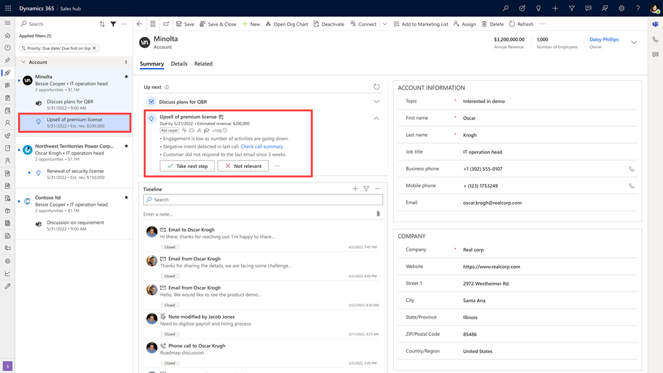Click the help question mark icon
Screen dimensions: 663x373
click(x=638, y=8)
